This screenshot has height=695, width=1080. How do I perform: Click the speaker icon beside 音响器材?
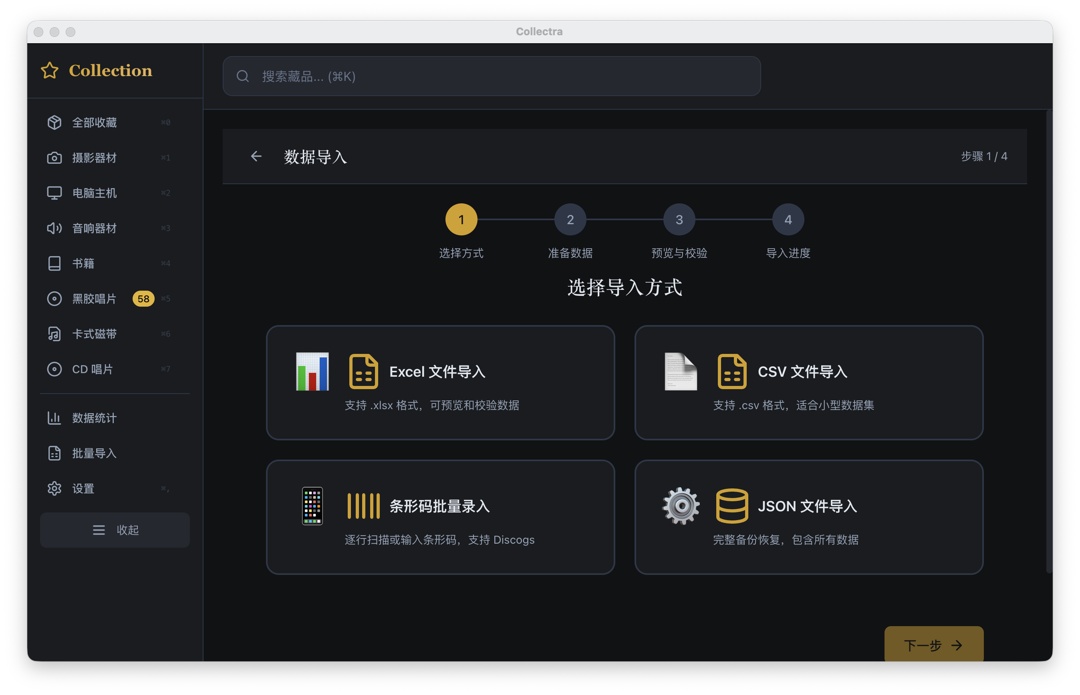tap(54, 228)
